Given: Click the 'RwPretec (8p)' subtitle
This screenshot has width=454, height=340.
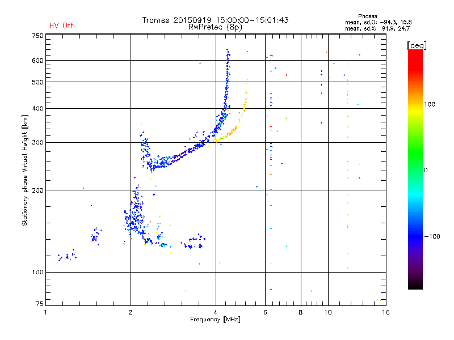Looking at the screenshot, I should pyautogui.click(x=215, y=27).
